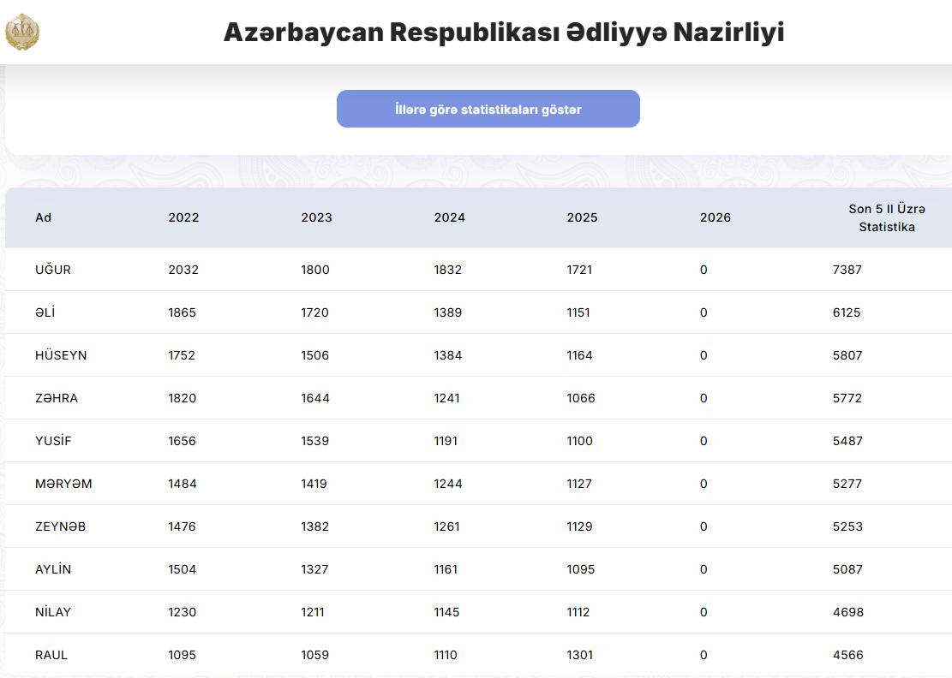This screenshot has width=952, height=678.
Task: Select the HÜSEYN row name
Action: [x=61, y=355]
